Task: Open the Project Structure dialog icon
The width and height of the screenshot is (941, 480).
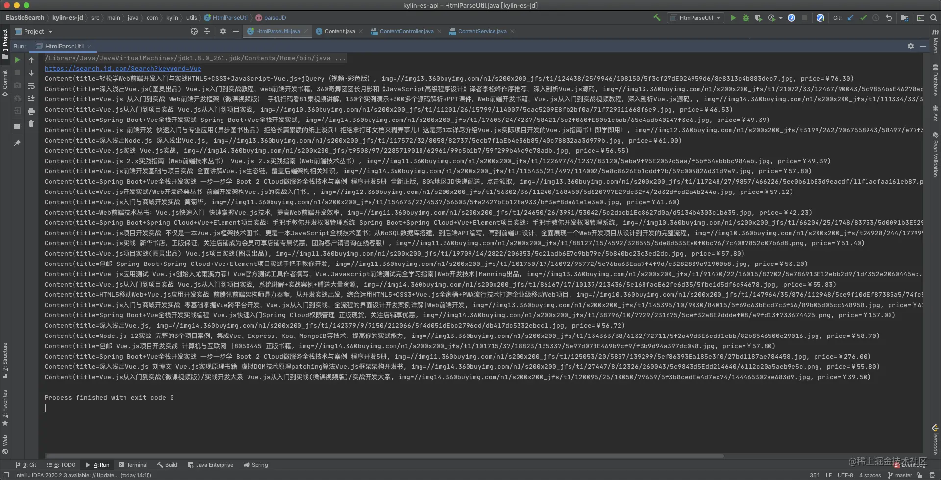Action: click(x=905, y=18)
